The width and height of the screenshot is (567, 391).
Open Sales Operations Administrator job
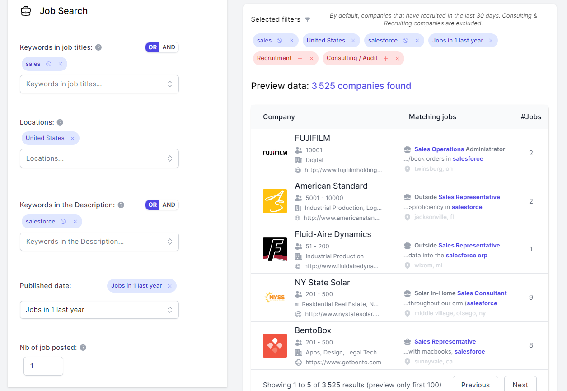pyautogui.click(x=459, y=149)
